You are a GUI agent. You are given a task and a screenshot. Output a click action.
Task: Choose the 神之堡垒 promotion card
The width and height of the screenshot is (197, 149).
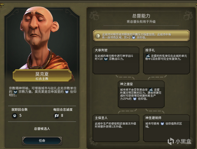[x=141, y=94]
